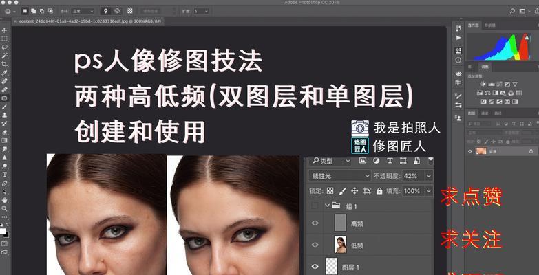539x275 pixels.
Task: Open the diffusion value dropdown arrow
Action: point(207,11)
